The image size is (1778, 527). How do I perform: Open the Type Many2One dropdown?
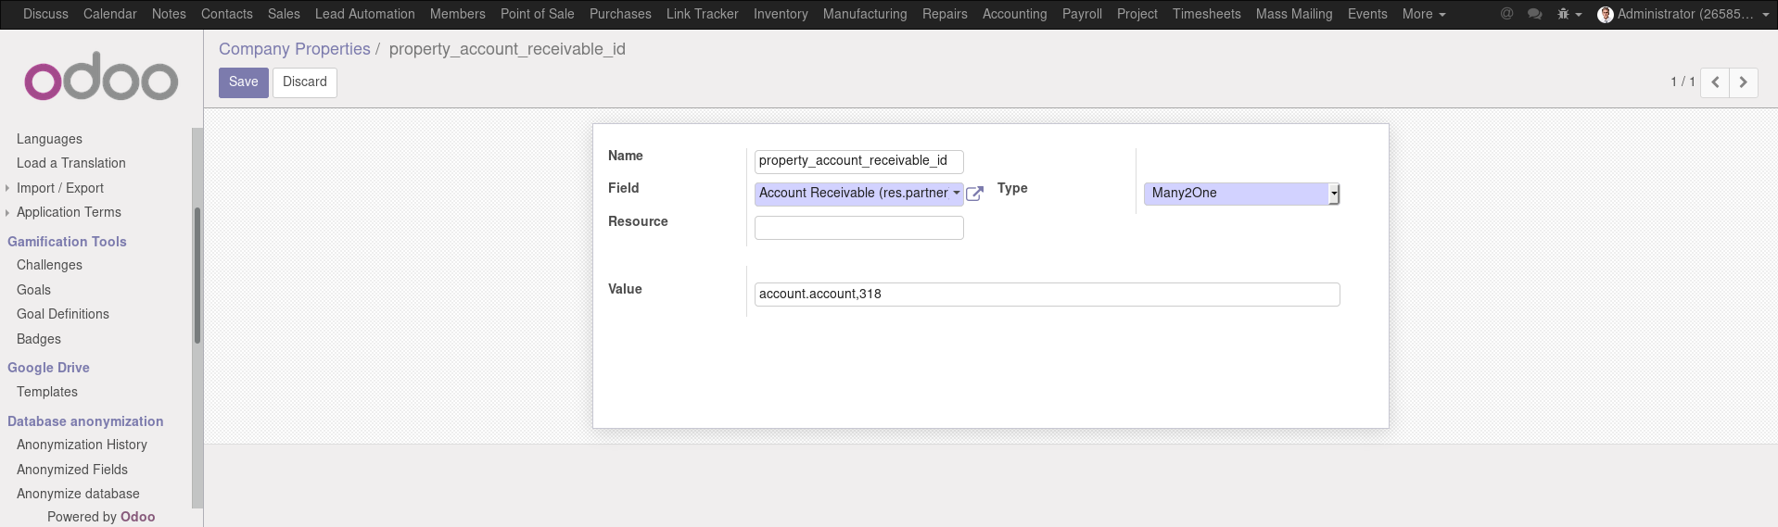point(1241,194)
